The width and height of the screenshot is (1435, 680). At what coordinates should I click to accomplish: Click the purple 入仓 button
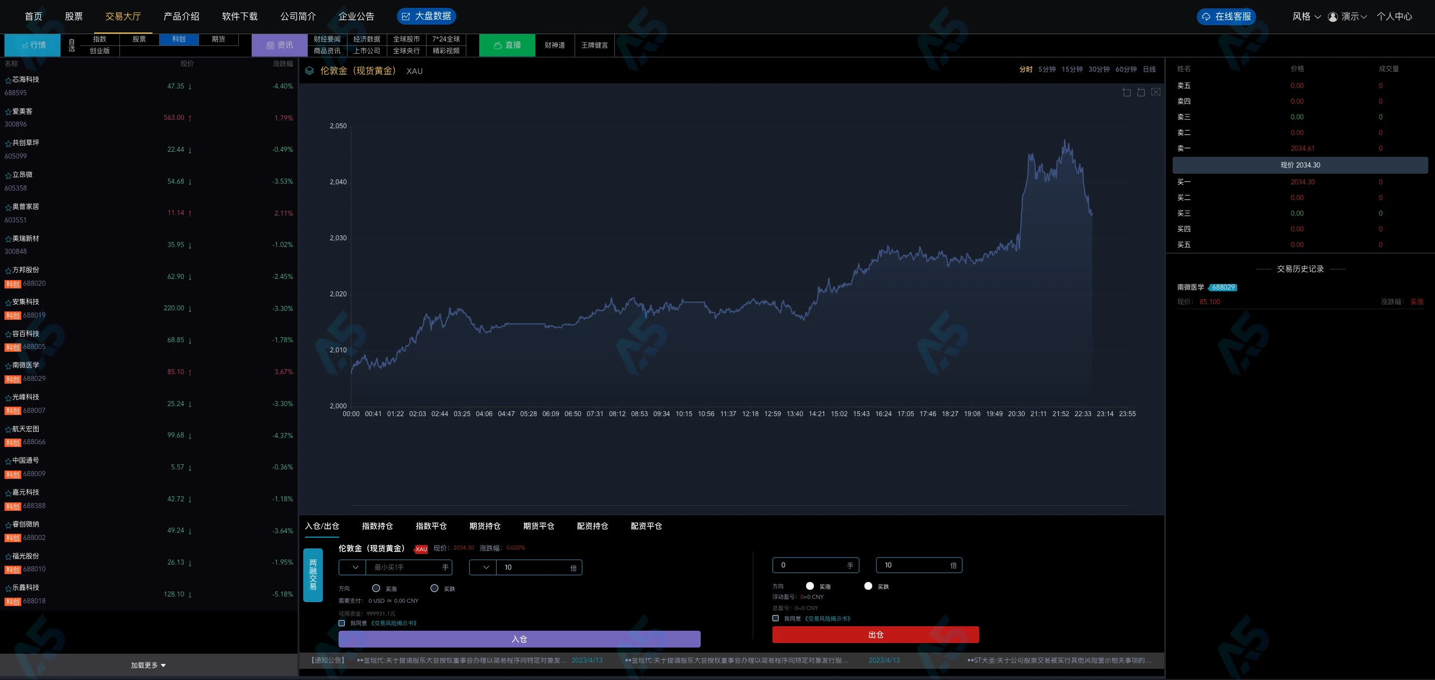click(x=519, y=639)
